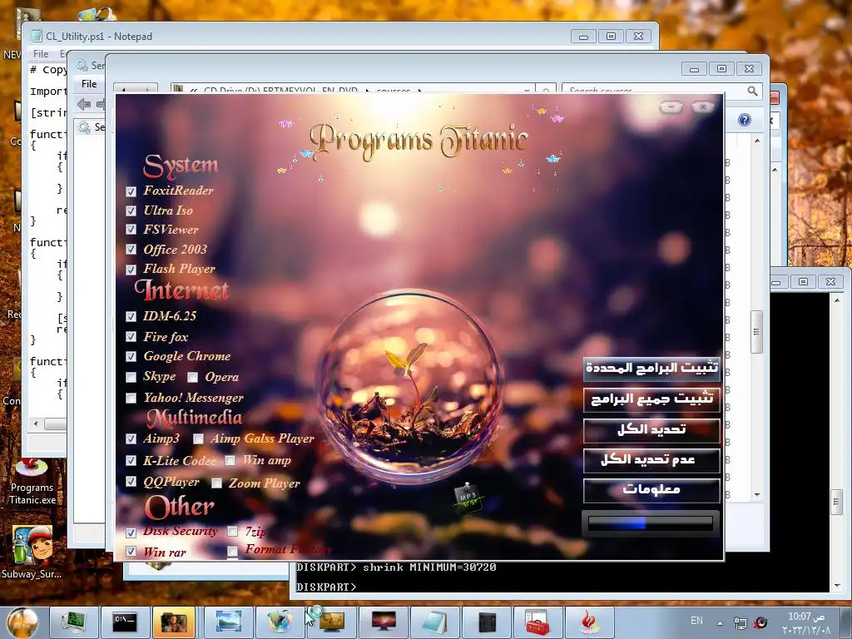Enable the Opera checkbox
Viewport: 852px width, 639px height.
tap(192, 377)
